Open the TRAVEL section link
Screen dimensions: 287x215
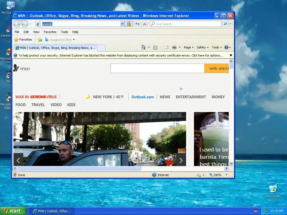[38, 105]
